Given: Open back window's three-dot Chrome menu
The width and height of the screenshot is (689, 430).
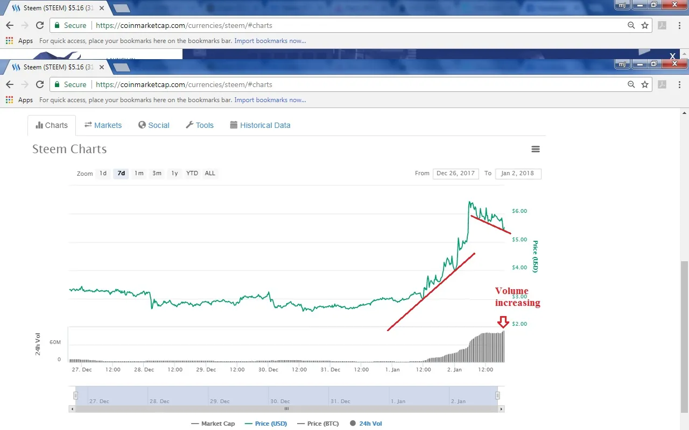Looking at the screenshot, I should point(679,25).
